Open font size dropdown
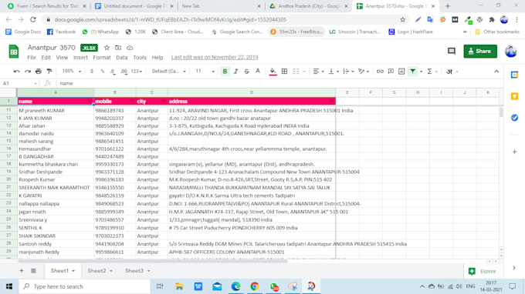The height and width of the screenshot is (294, 525). pos(205,71)
